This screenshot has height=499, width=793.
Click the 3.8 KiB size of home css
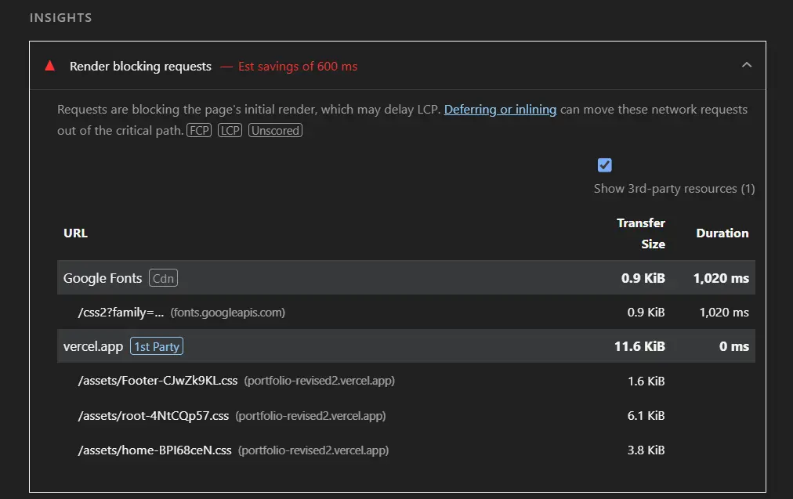click(x=646, y=450)
